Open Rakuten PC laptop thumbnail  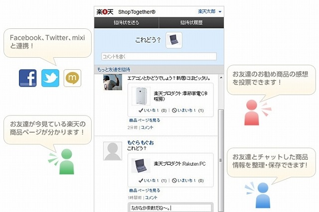point(141,166)
